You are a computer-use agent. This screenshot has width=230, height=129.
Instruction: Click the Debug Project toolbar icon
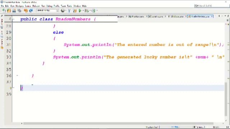coord(87,10)
